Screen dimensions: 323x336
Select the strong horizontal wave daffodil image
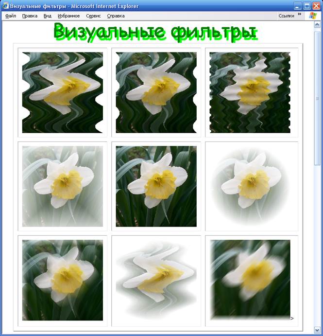(63, 92)
